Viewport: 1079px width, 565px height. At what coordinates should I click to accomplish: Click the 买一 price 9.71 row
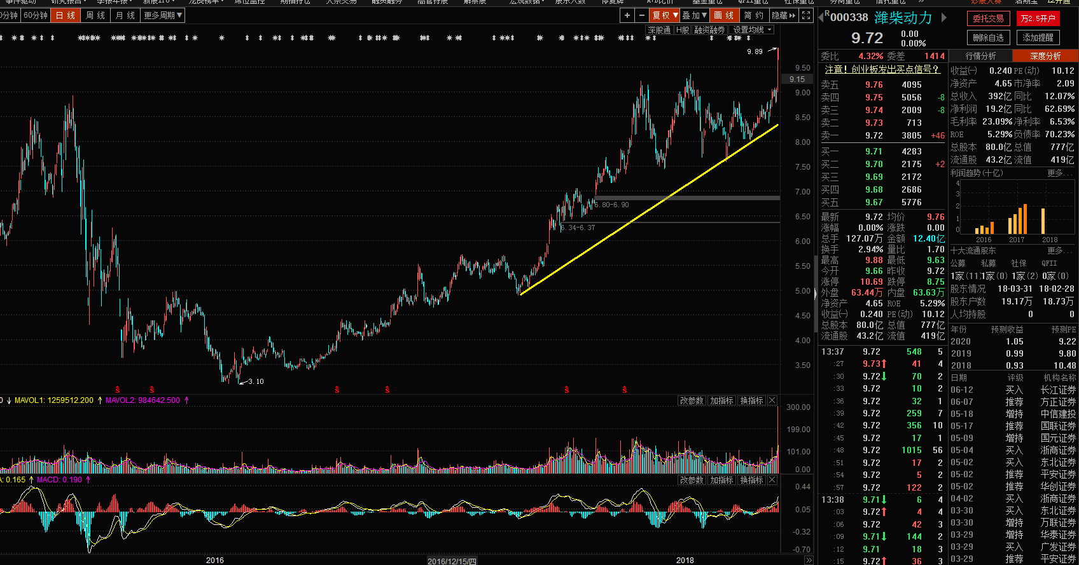tap(882, 151)
